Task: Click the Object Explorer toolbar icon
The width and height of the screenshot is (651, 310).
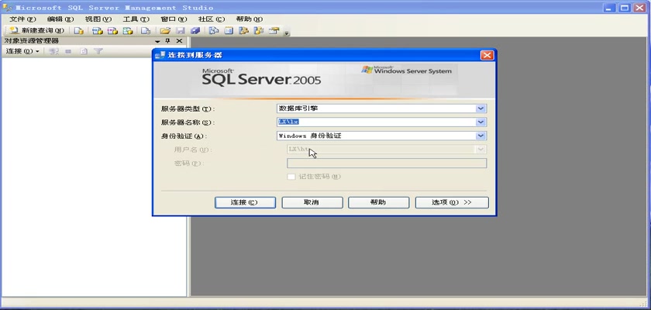Action: pos(243,31)
